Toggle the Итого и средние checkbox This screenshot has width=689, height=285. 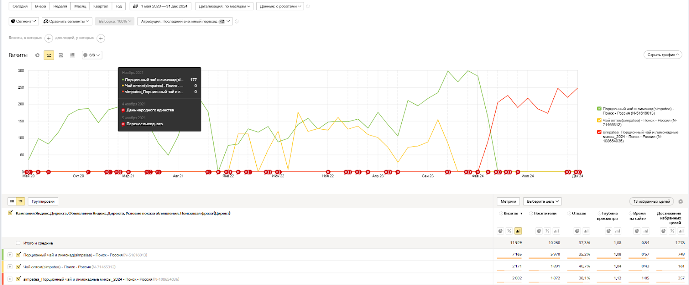pos(18,243)
